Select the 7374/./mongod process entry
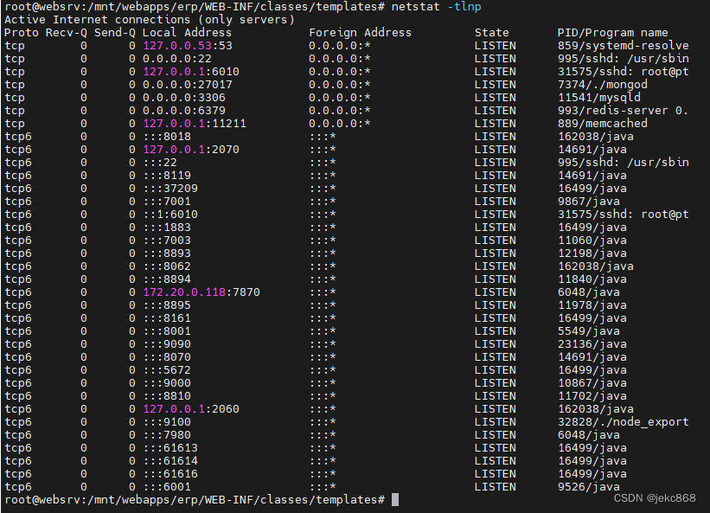 click(602, 85)
